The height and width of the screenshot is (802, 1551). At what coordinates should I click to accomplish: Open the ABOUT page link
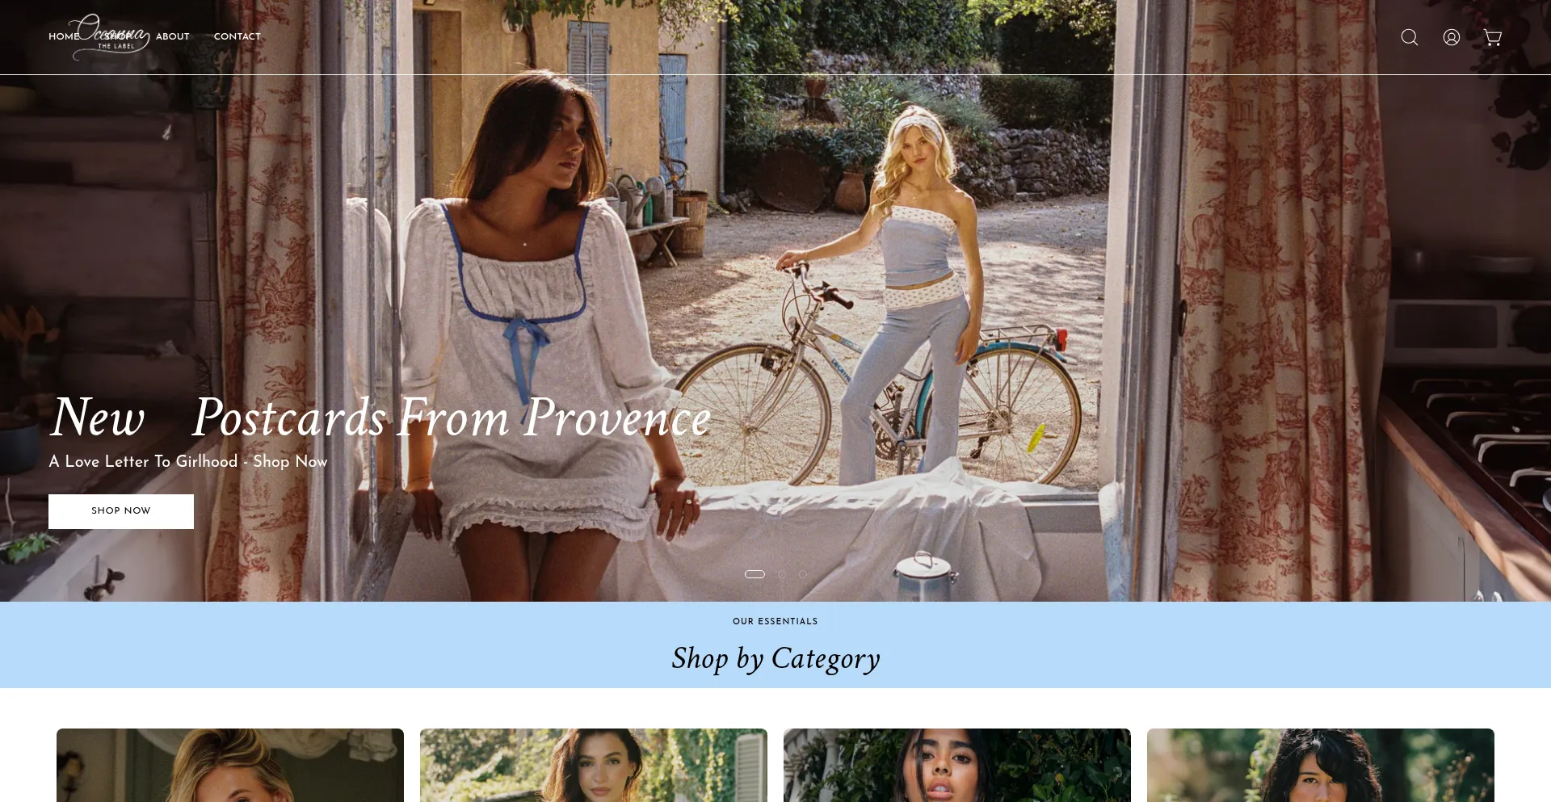[173, 36]
